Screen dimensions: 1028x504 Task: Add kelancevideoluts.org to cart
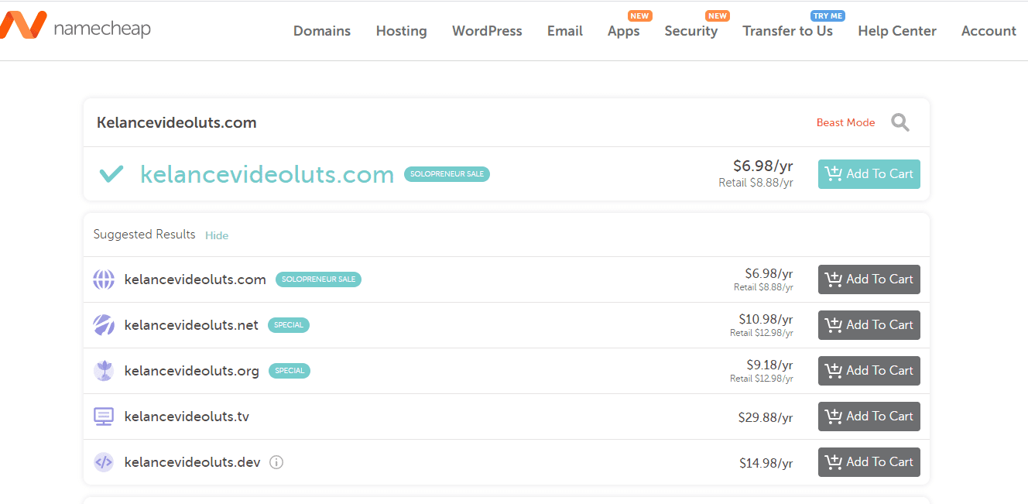click(869, 371)
